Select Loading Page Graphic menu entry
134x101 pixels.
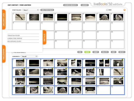15,38
